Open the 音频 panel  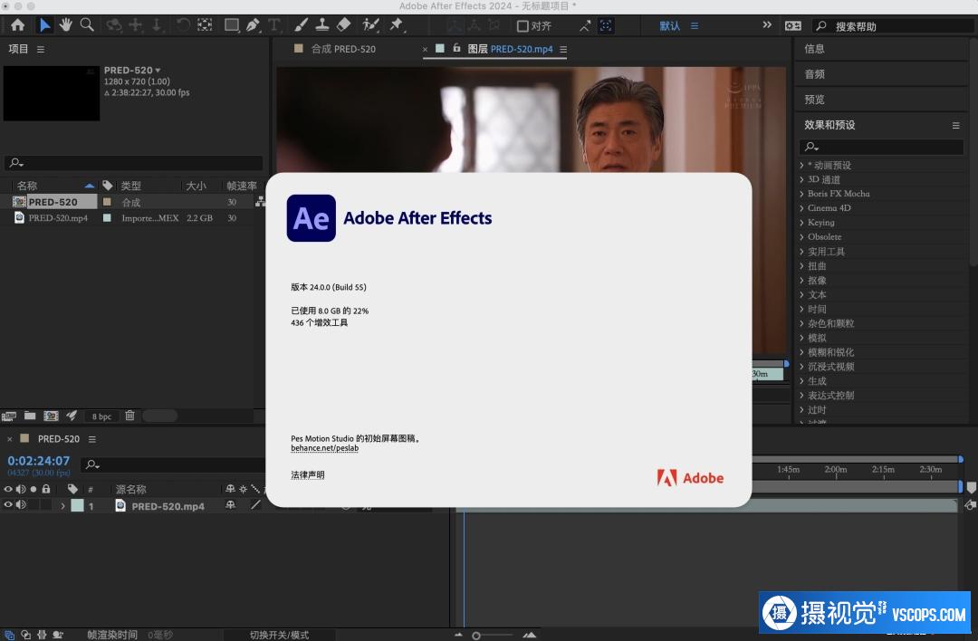(815, 74)
